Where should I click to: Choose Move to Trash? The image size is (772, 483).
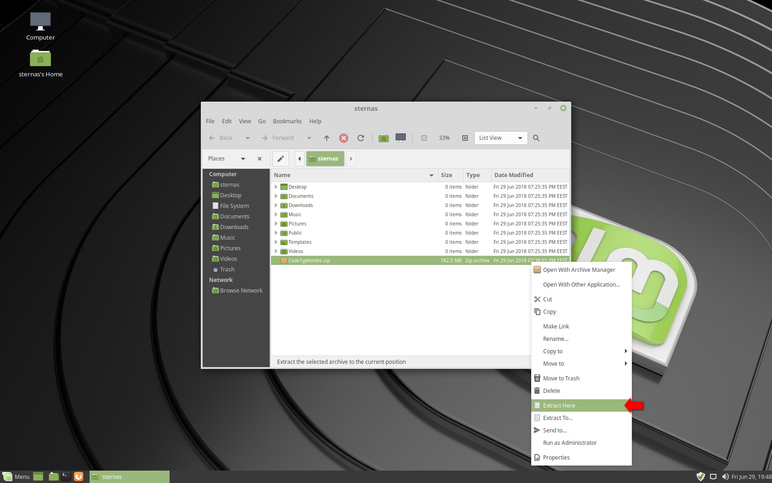tap(581, 379)
